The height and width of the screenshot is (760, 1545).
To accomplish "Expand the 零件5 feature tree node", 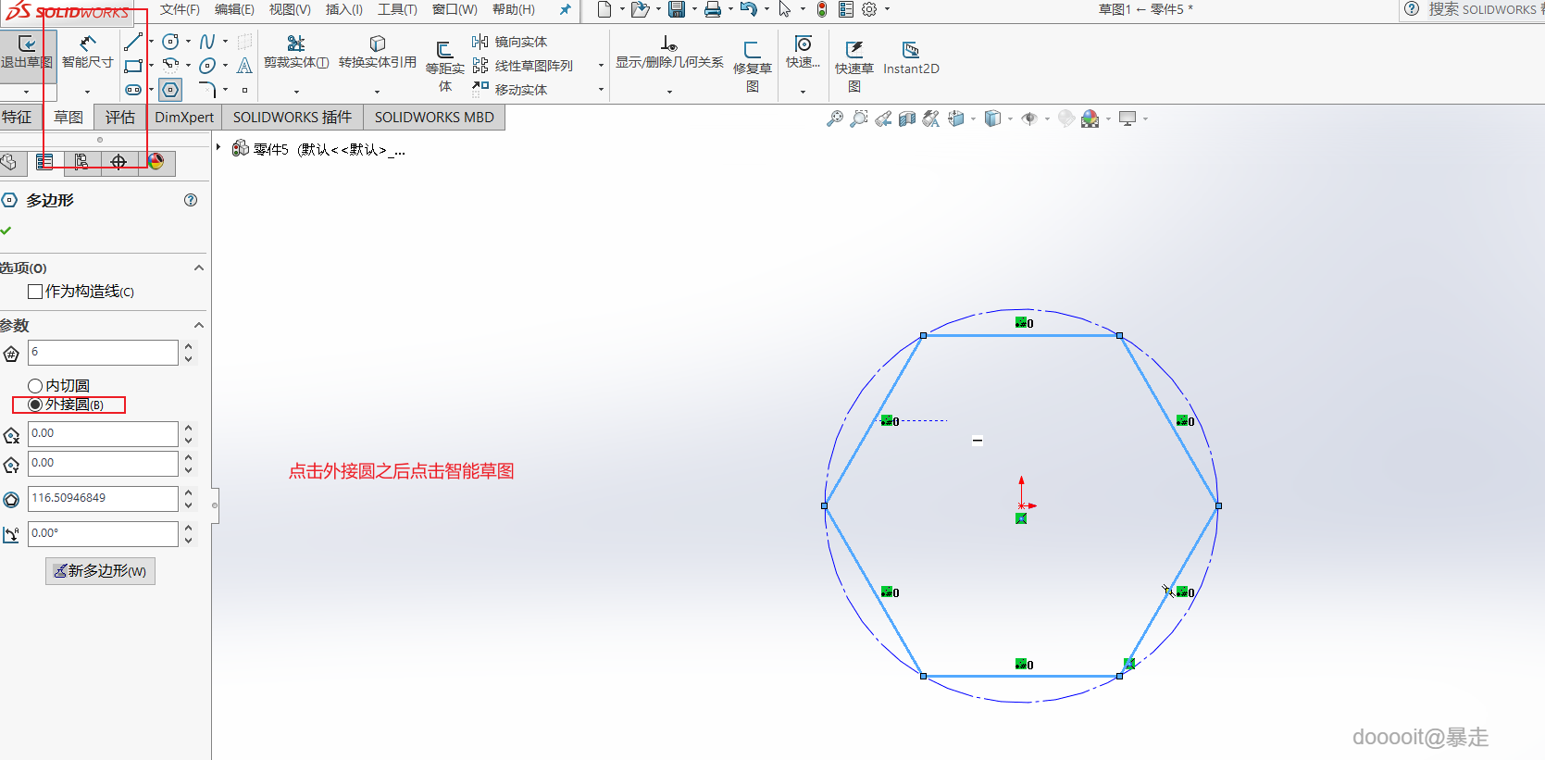I will 218,147.
